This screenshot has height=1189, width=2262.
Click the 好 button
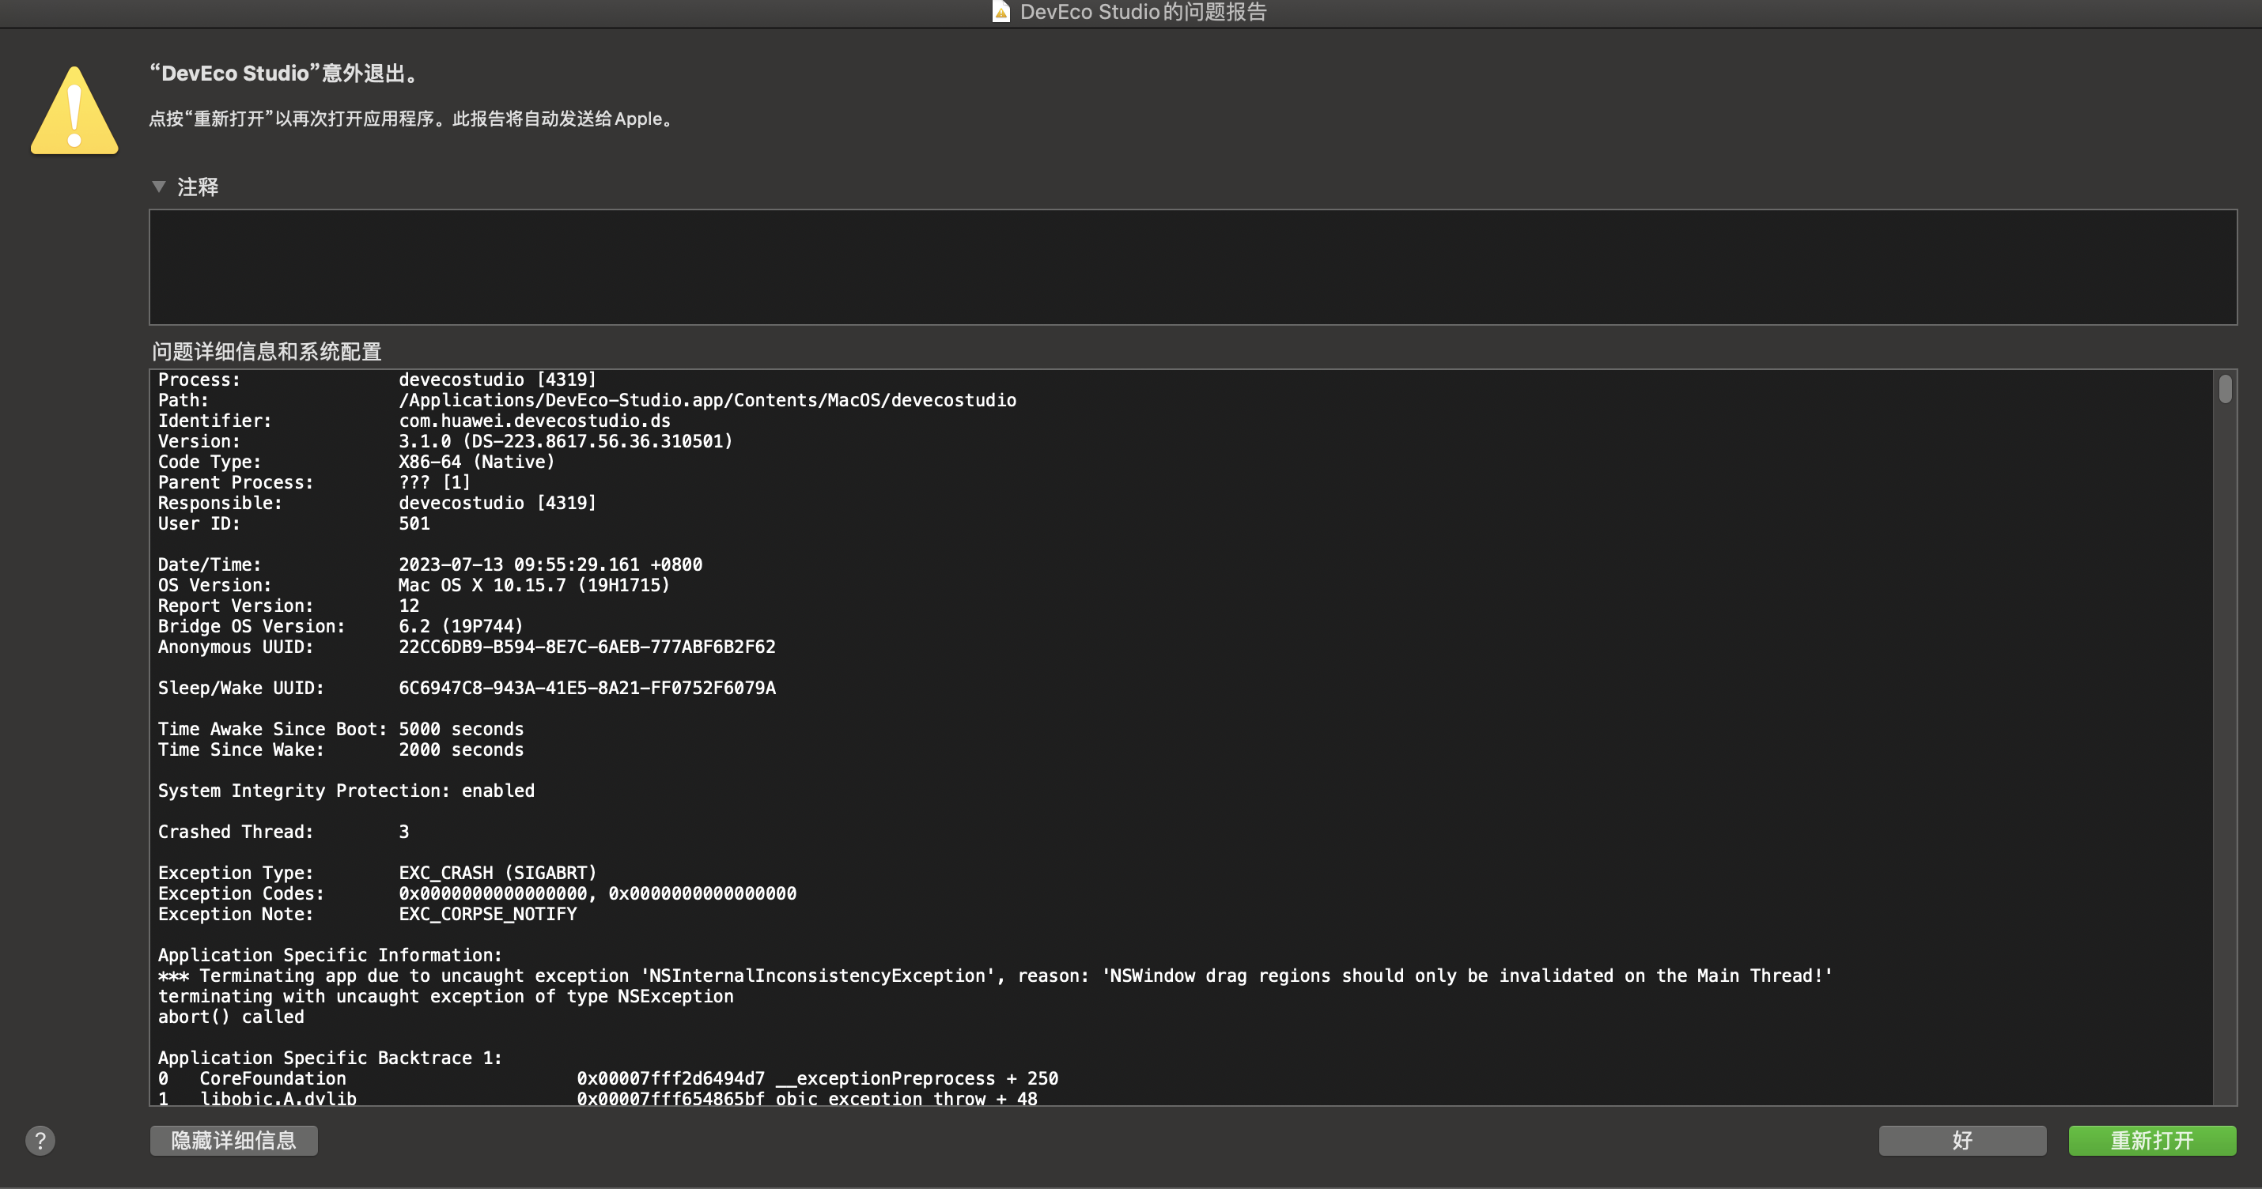coord(1961,1140)
